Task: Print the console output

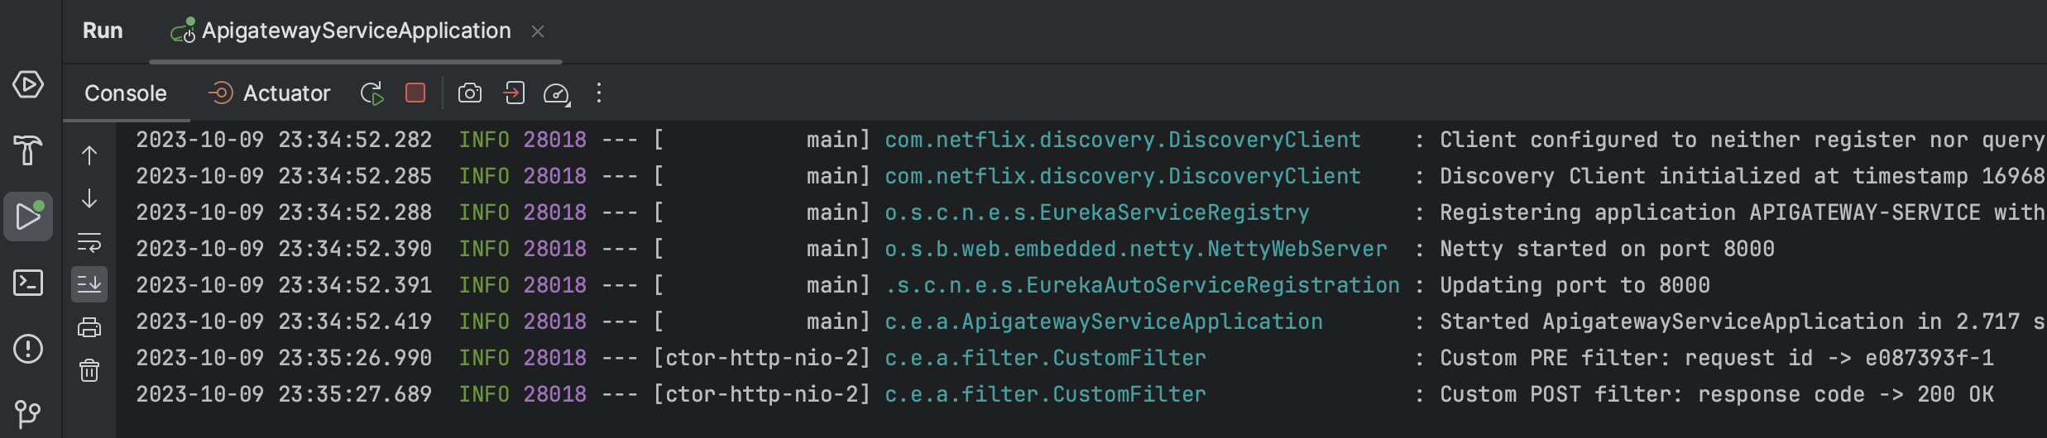Action: click(89, 328)
